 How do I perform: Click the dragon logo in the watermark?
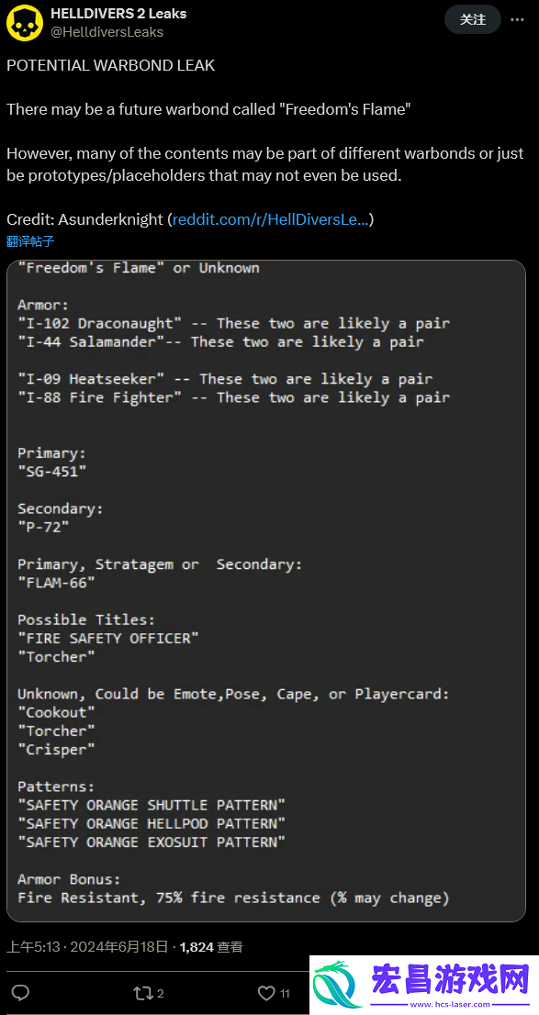tap(338, 986)
